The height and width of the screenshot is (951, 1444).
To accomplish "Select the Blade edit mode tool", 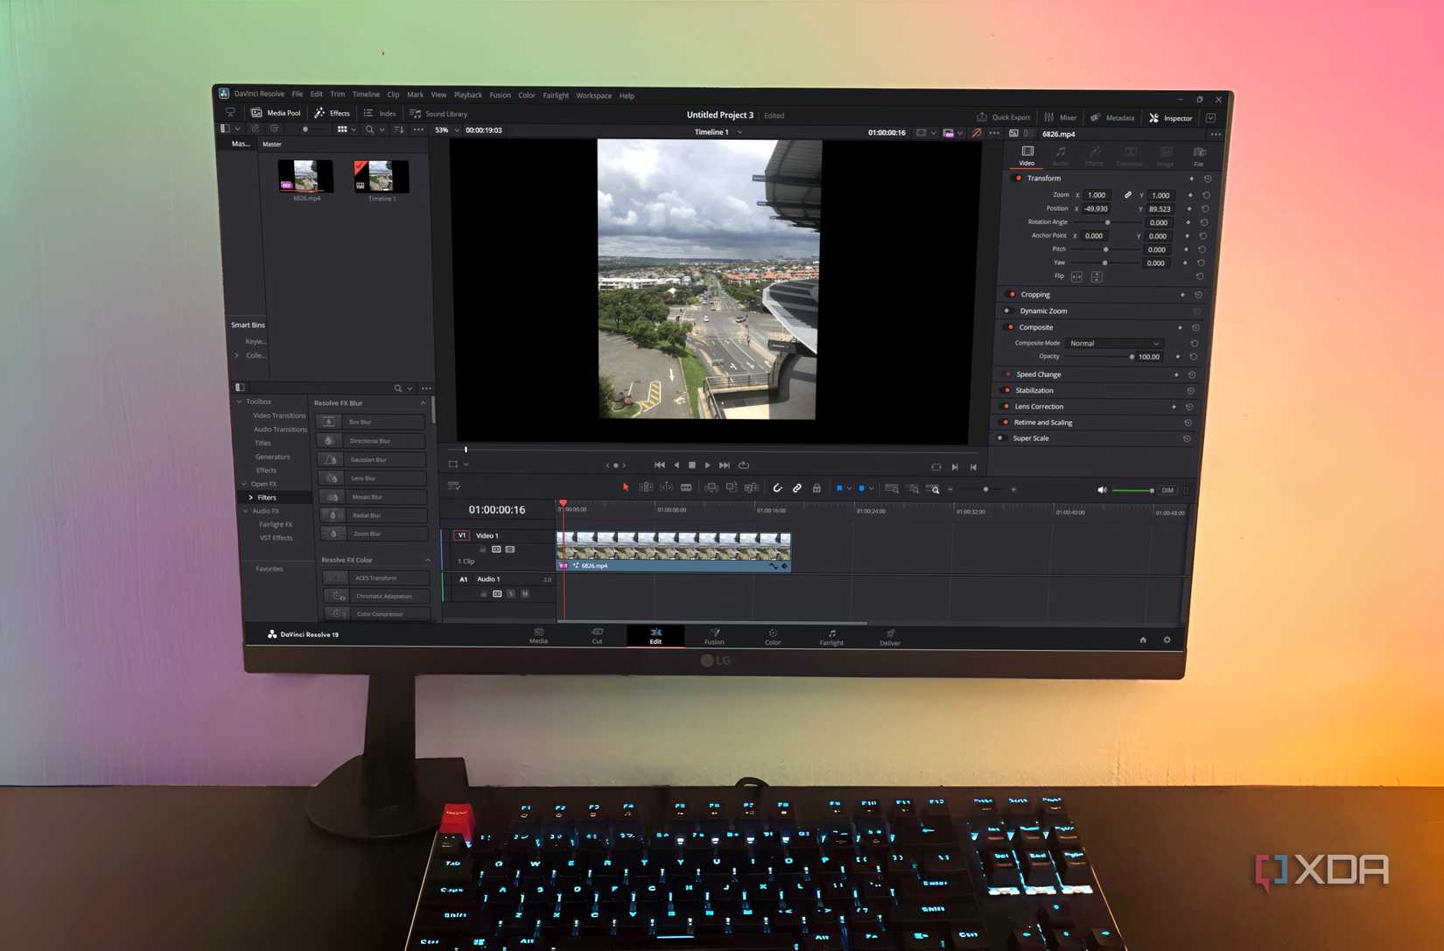I will 686,487.
